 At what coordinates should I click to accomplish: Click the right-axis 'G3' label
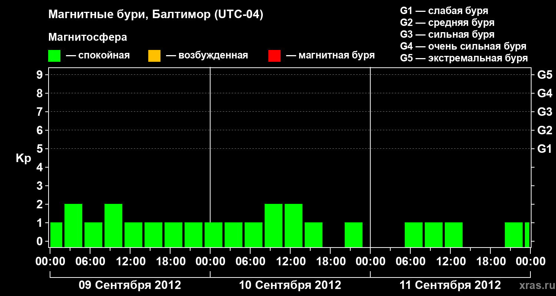click(x=545, y=112)
